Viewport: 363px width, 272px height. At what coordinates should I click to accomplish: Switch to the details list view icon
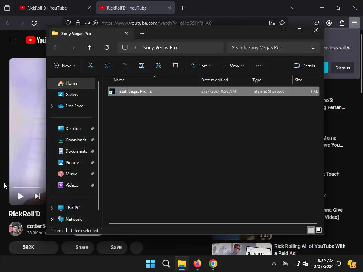pyautogui.click(x=311, y=230)
